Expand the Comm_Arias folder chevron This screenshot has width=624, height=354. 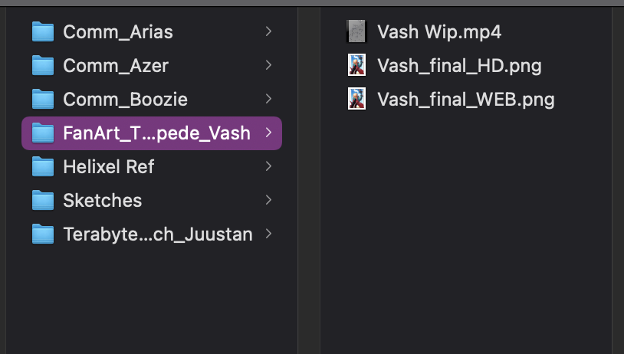pos(268,31)
